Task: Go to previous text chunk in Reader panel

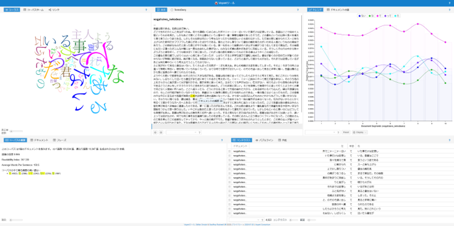Action: click(x=155, y=132)
